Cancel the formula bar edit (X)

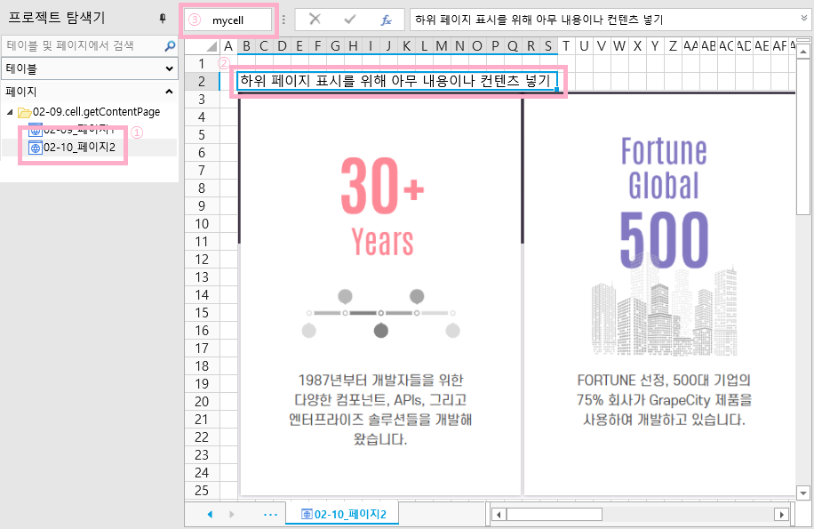tap(314, 20)
